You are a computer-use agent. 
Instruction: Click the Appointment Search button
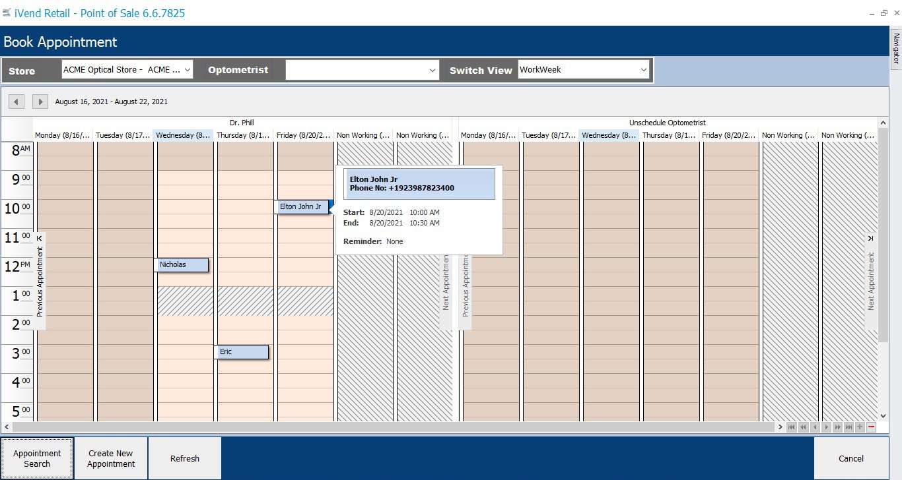tap(37, 458)
